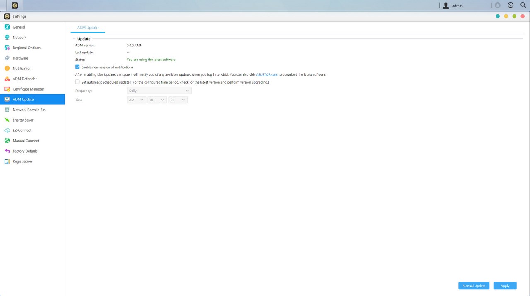Click the admin user avatar icon
The image size is (530, 296).
click(x=446, y=6)
